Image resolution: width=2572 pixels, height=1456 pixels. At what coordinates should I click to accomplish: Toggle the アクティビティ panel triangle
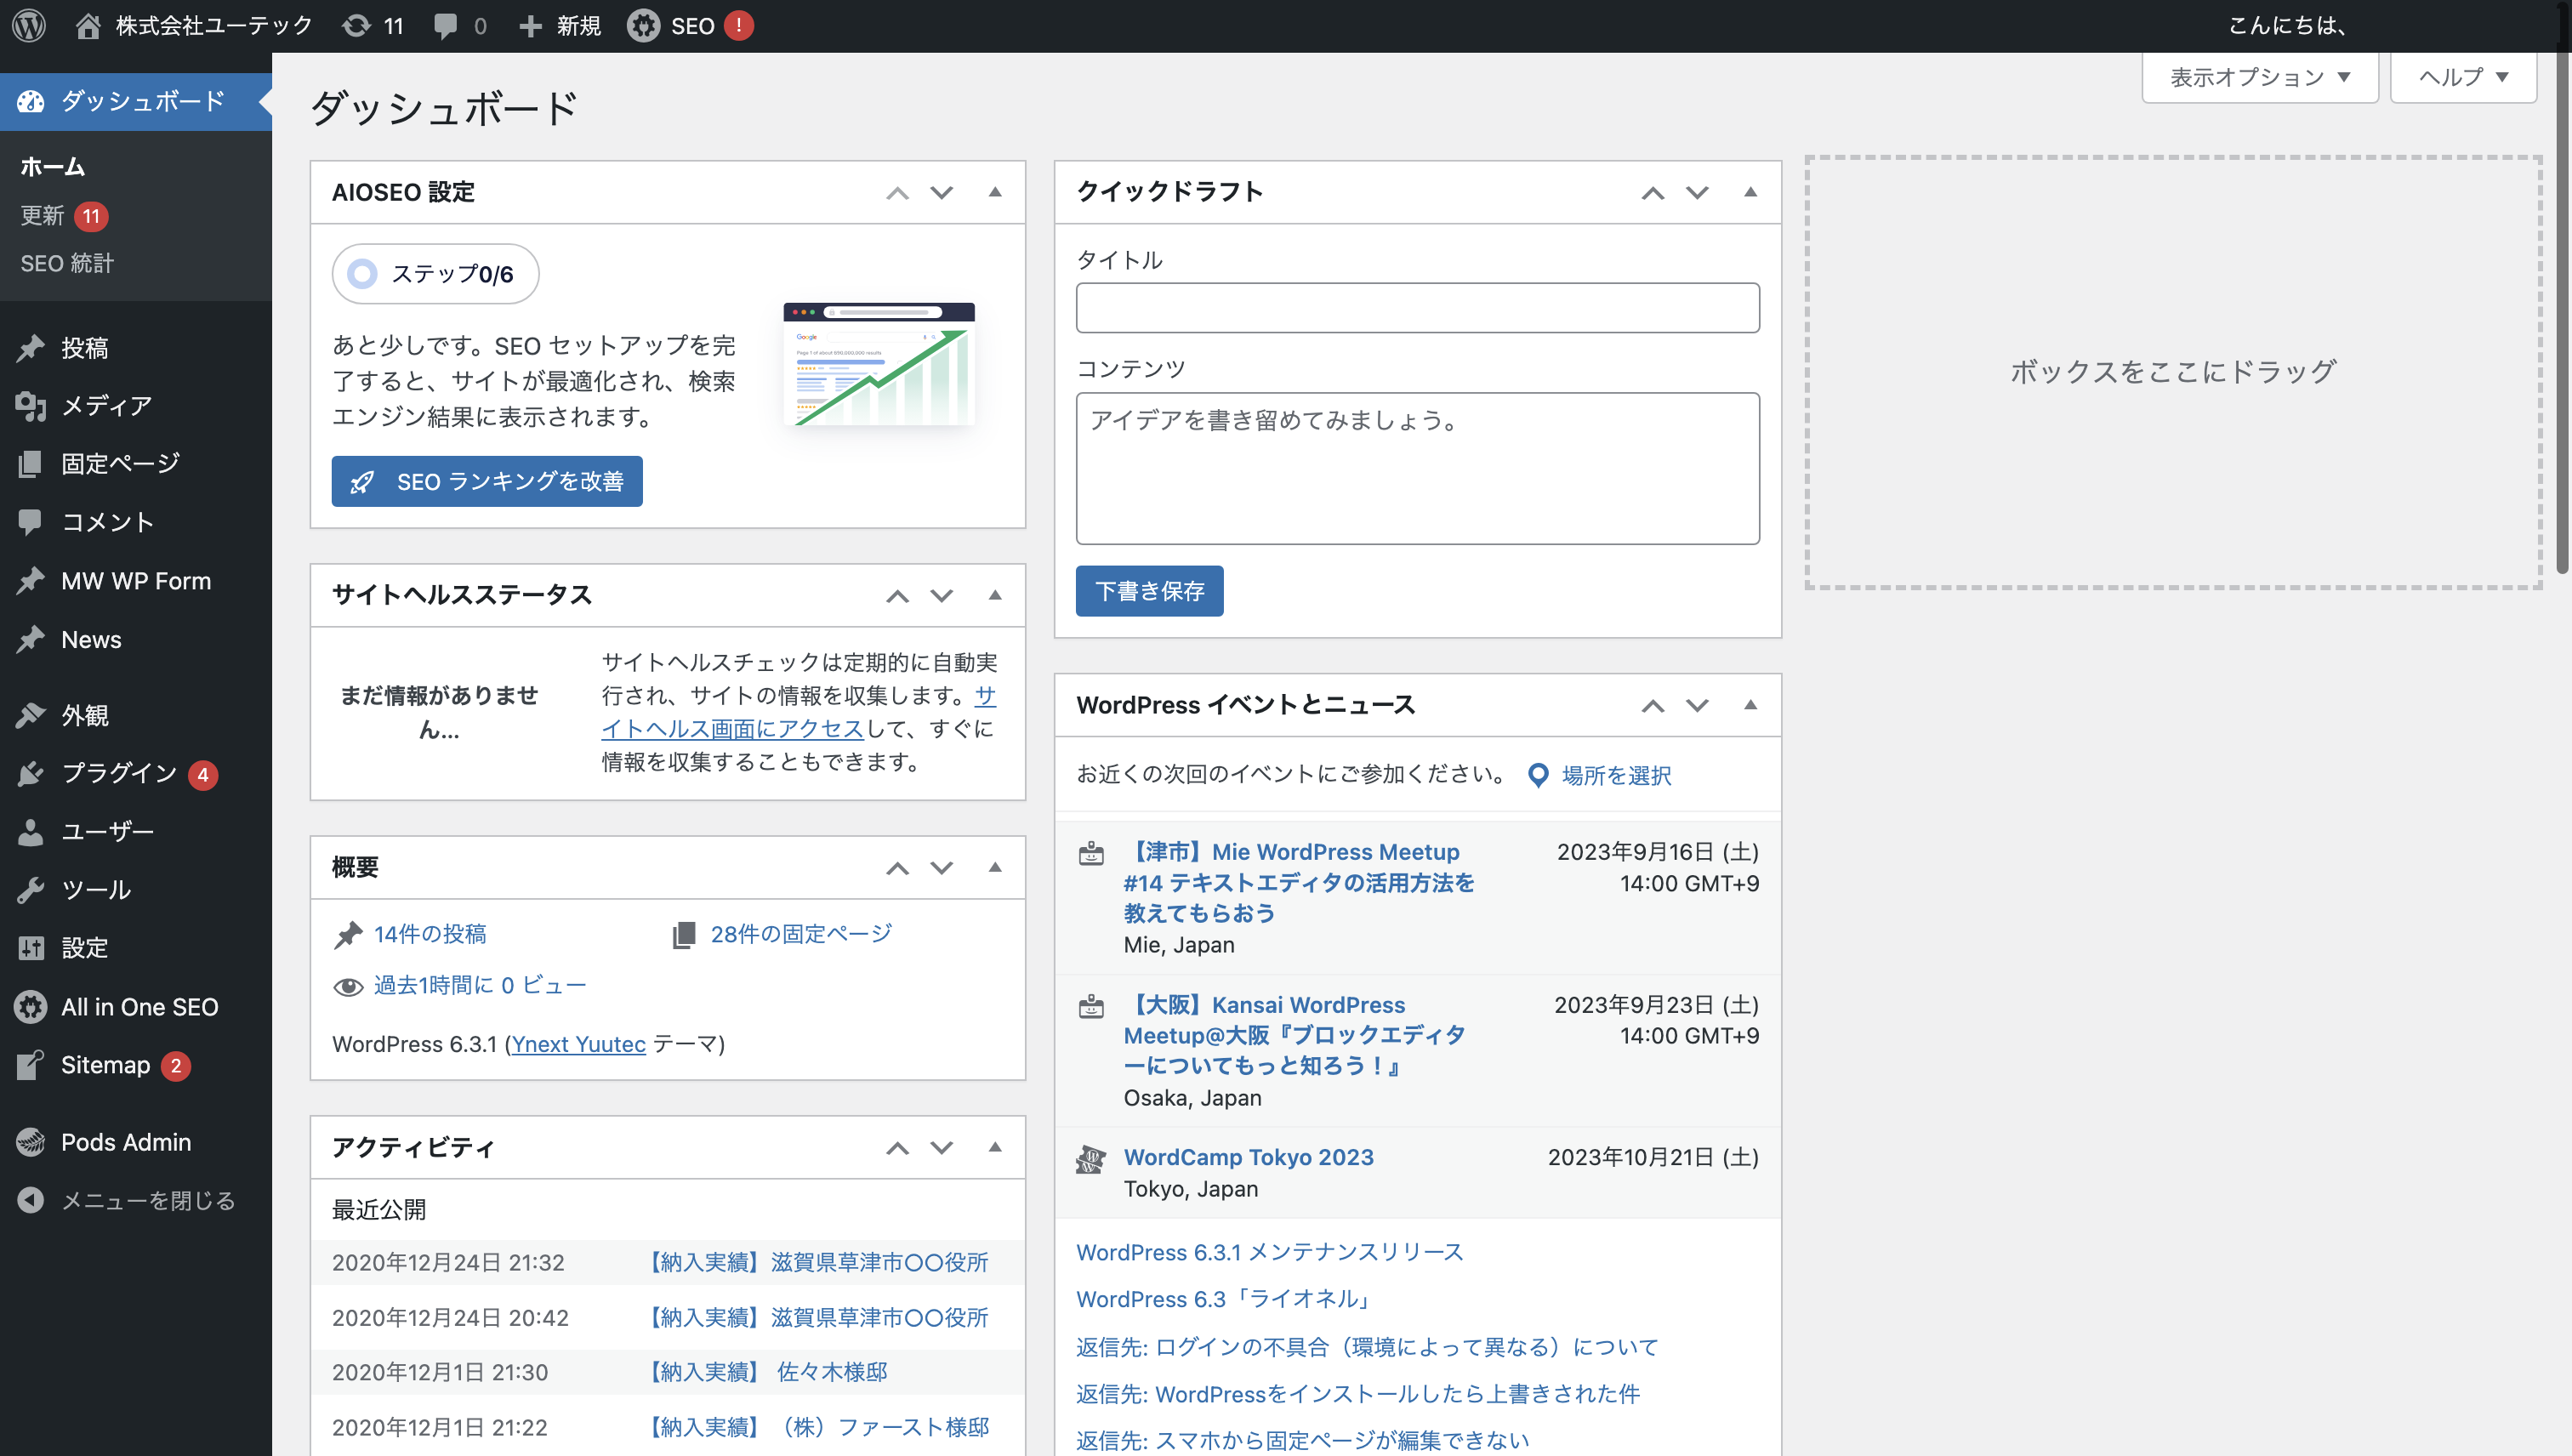pos(995,1147)
